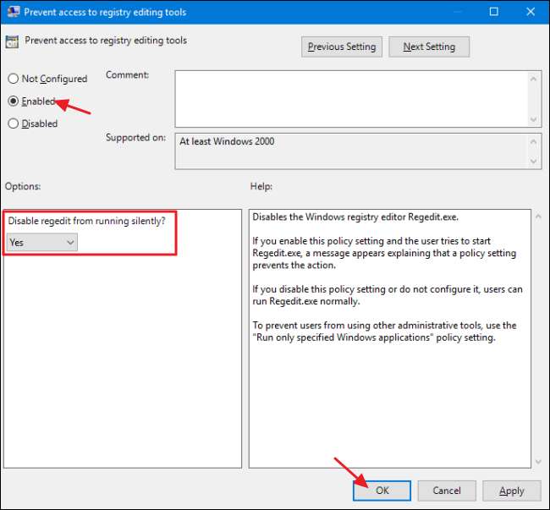The image size is (550, 510).
Task: Confirm the policy with OK
Action: point(382,491)
